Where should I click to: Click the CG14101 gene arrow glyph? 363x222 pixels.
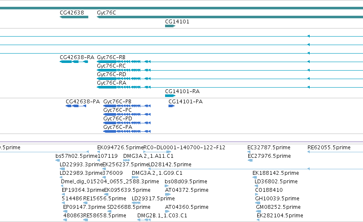170,26
